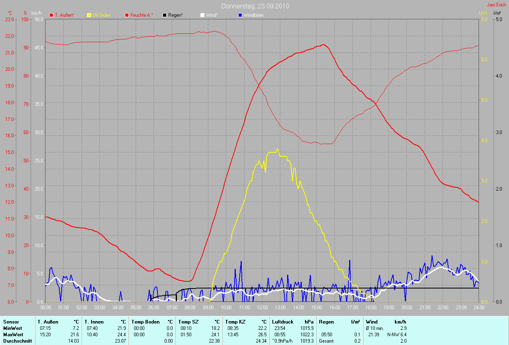Click the MaxWert row label
The width and height of the screenshot is (509, 345).
[x=13, y=335]
